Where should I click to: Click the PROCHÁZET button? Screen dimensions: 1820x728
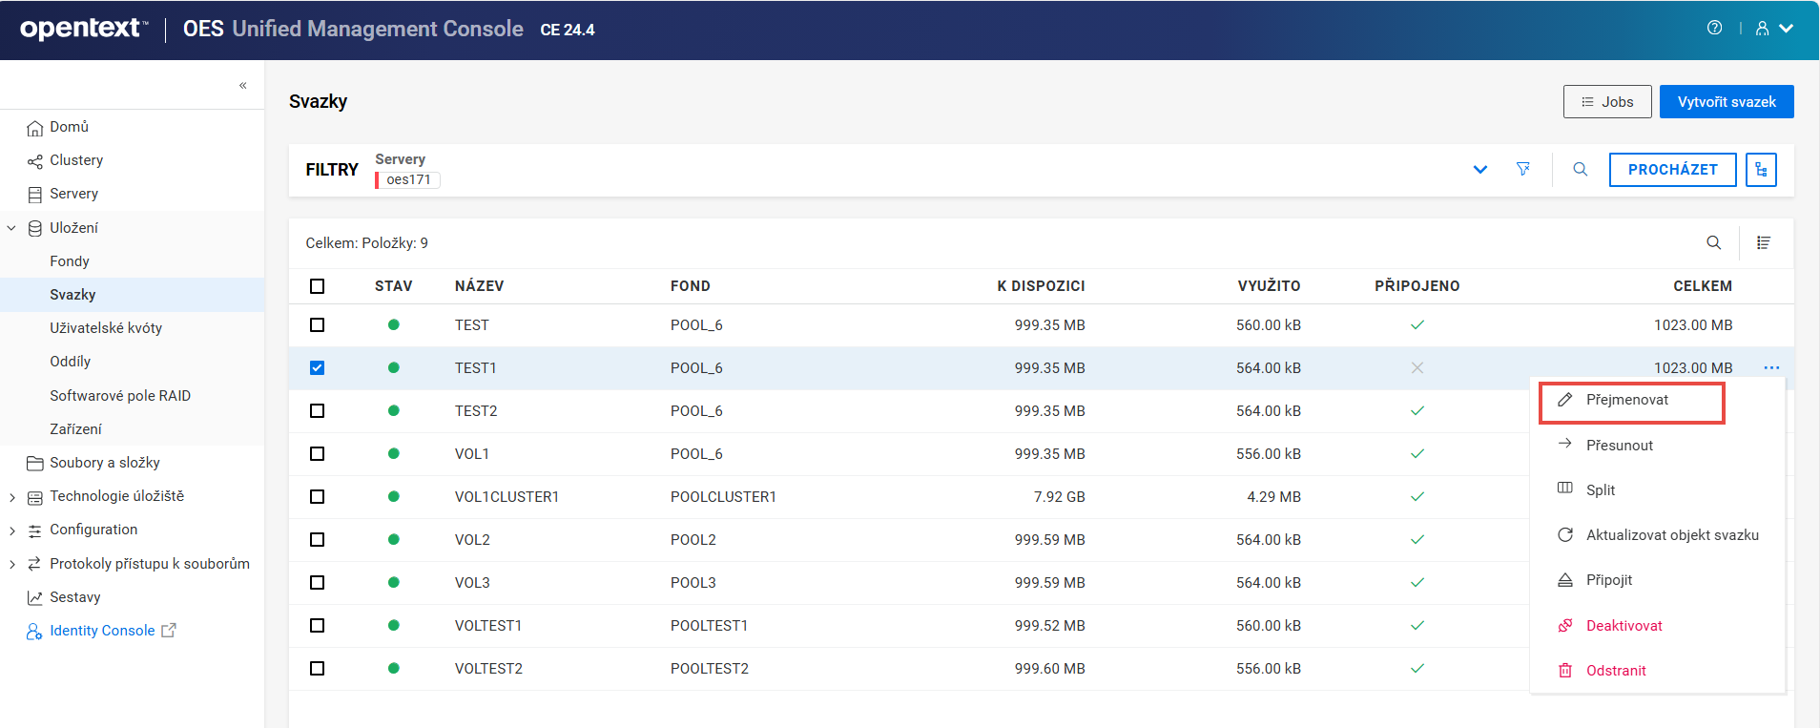[x=1672, y=170]
